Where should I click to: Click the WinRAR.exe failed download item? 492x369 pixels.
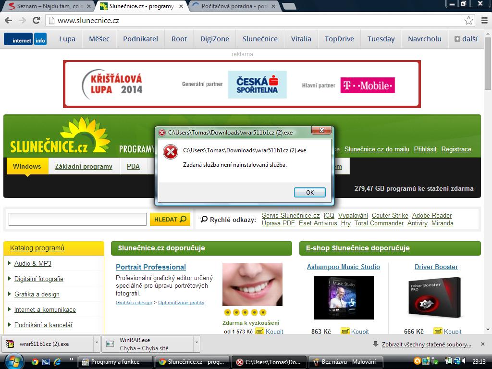pyautogui.click(x=148, y=344)
